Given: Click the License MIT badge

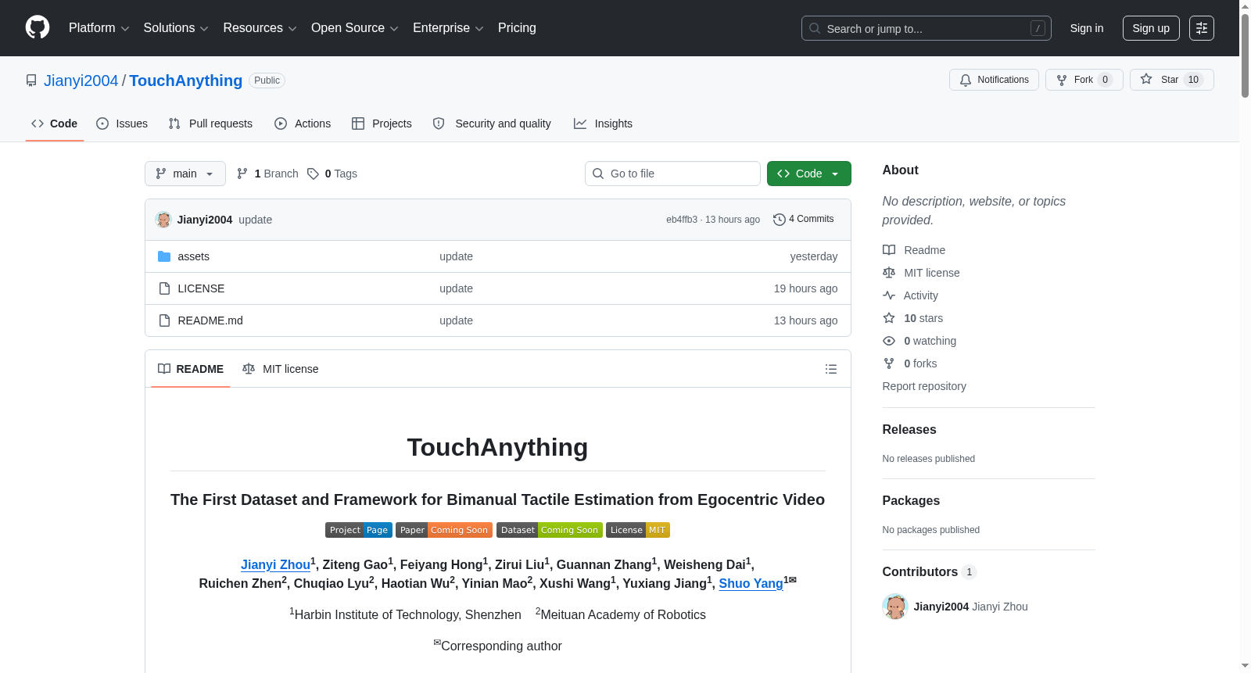Looking at the screenshot, I should 638,530.
